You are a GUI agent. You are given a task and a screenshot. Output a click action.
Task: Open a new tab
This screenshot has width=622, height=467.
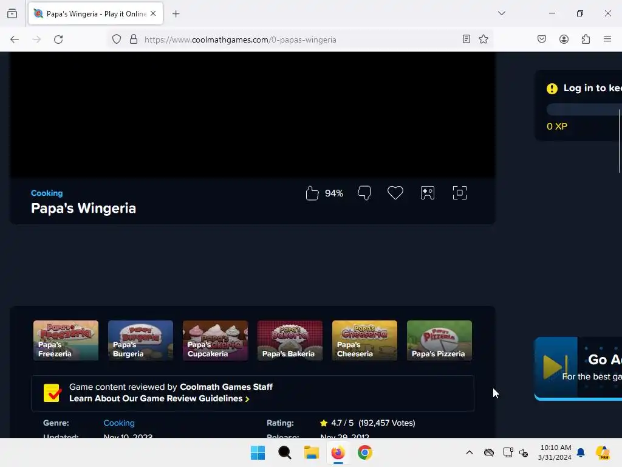(x=176, y=14)
